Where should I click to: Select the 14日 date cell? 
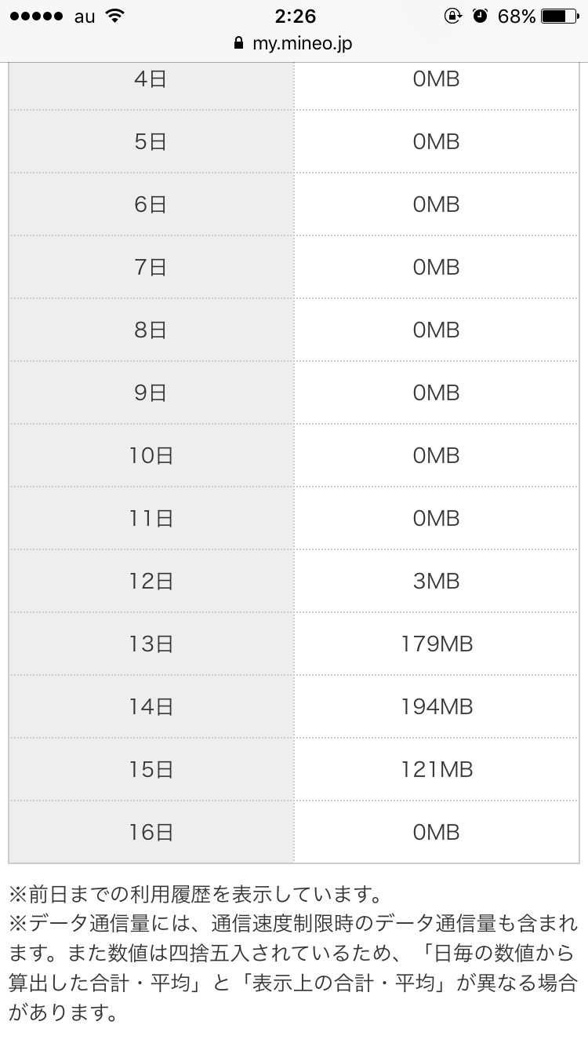[151, 706]
